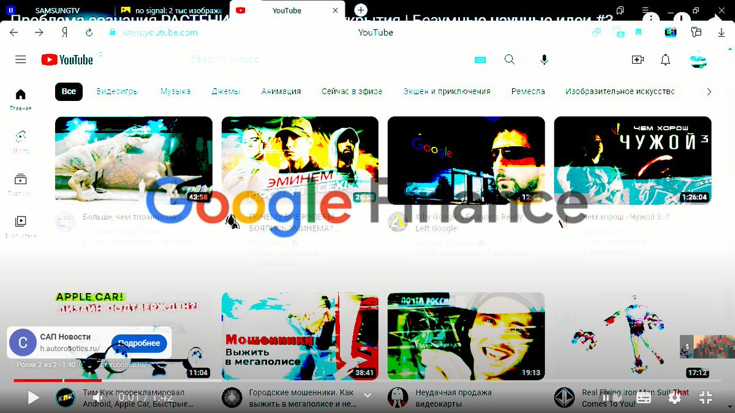The height and width of the screenshot is (413, 735).
Task: Open the 19:13 laughing man thumbnail
Action: click(466, 336)
